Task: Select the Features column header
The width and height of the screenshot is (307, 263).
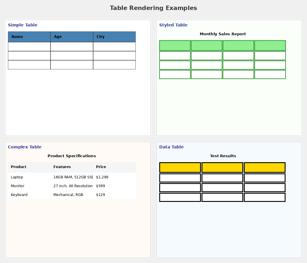Action: tap(62, 167)
